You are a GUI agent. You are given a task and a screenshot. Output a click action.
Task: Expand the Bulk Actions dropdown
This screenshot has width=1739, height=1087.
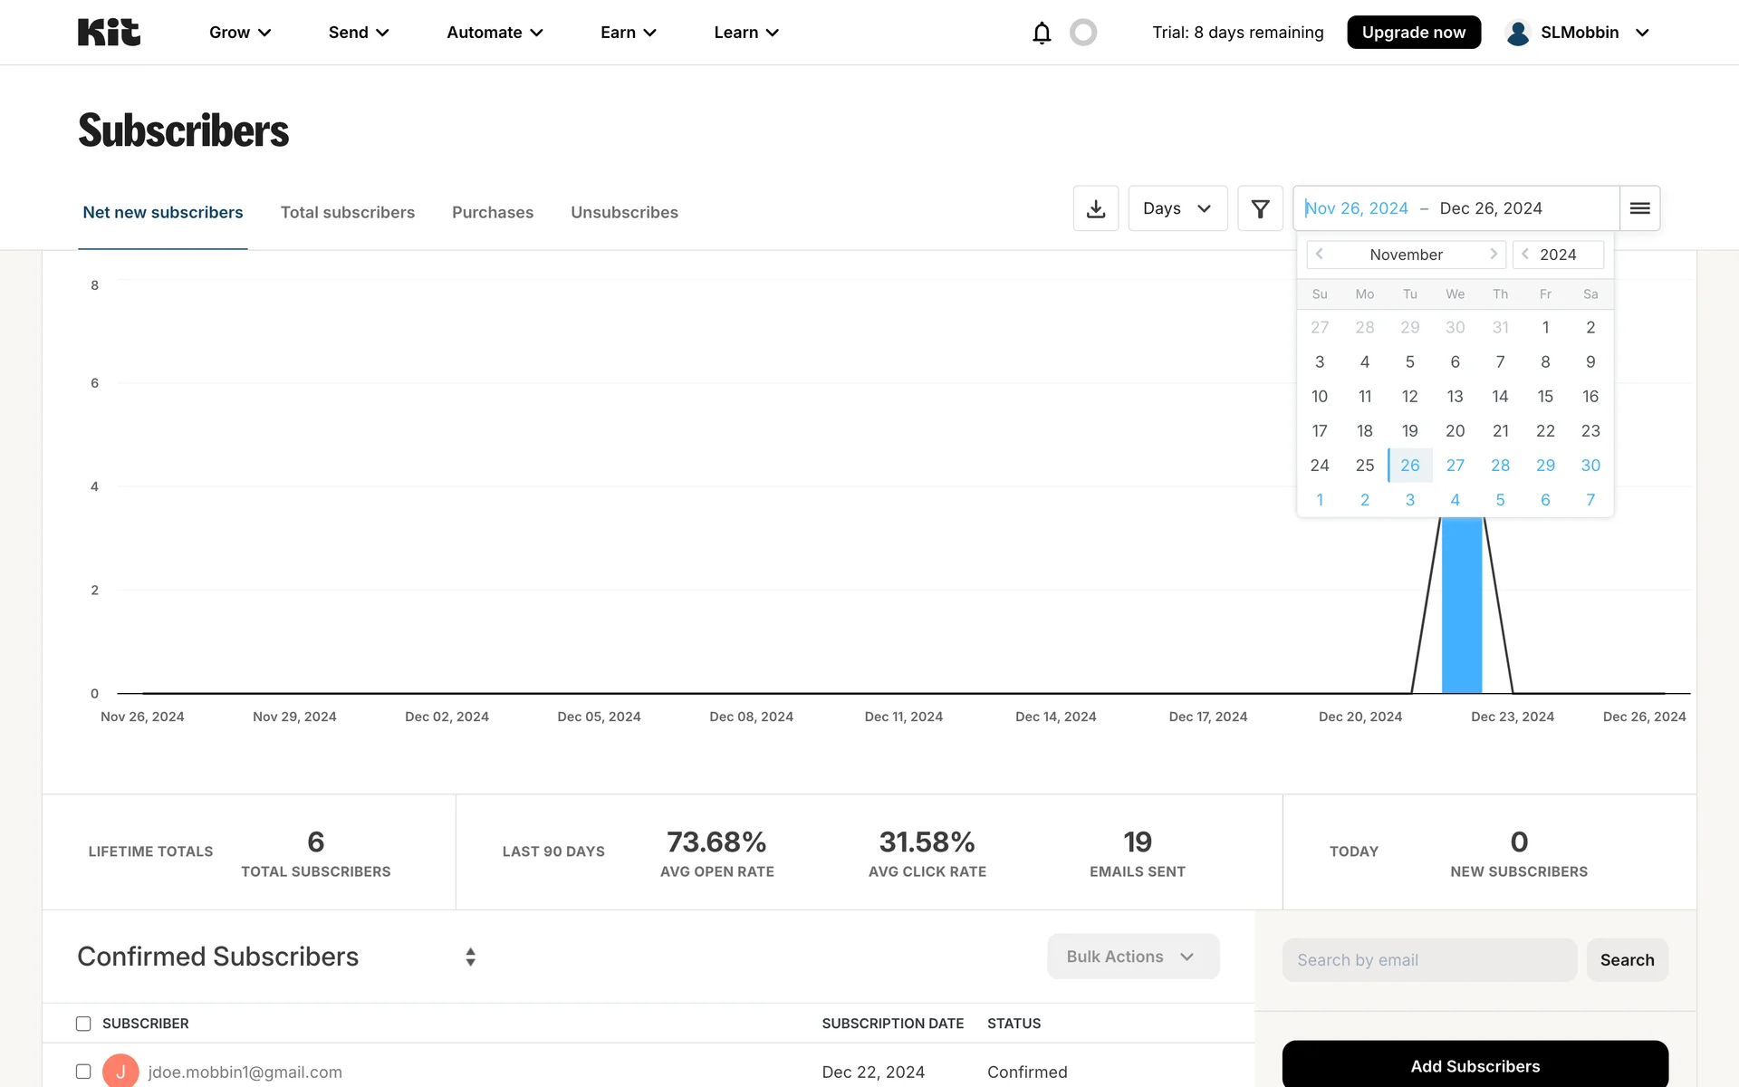(1132, 957)
